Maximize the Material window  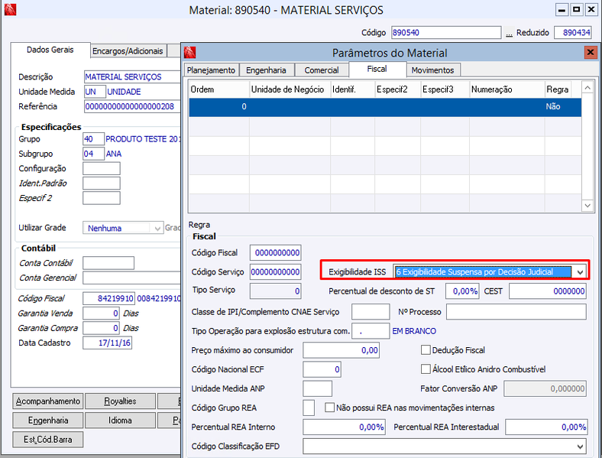coord(576,10)
